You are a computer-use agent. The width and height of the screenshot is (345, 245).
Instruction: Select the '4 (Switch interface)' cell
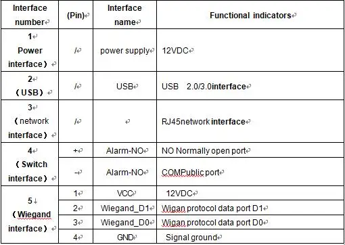[x=30, y=164]
